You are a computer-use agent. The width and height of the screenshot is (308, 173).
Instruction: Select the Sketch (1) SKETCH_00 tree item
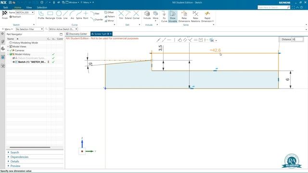click(31, 62)
